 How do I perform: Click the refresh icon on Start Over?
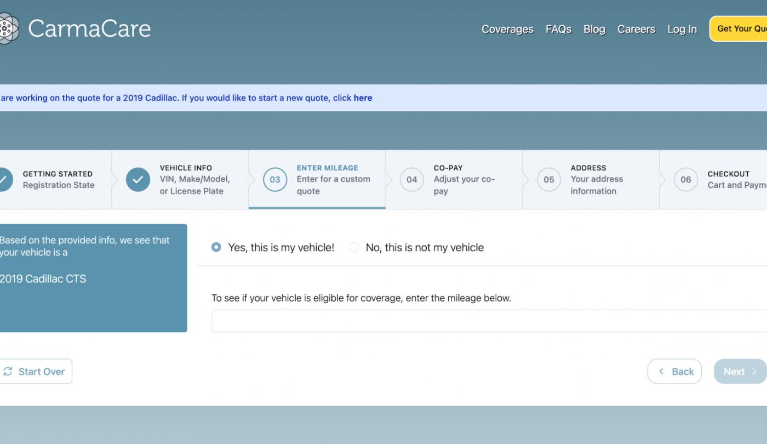[8, 372]
